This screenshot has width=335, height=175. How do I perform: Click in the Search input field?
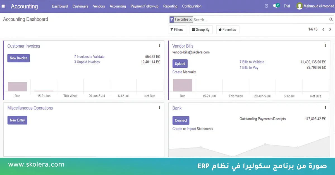(260, 20)
